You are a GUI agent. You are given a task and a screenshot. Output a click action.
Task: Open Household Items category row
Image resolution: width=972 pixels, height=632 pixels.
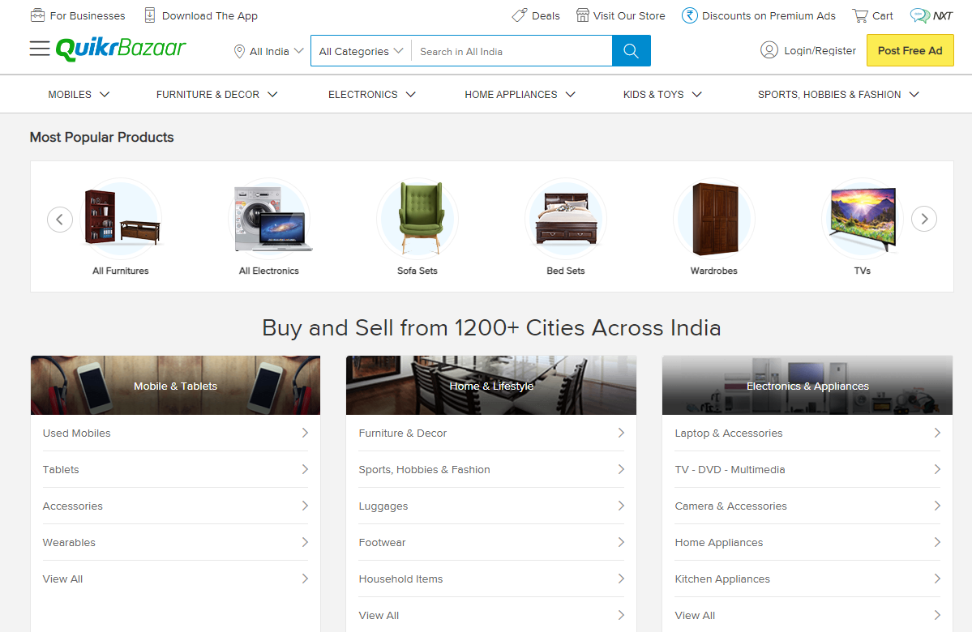(491, 579)
